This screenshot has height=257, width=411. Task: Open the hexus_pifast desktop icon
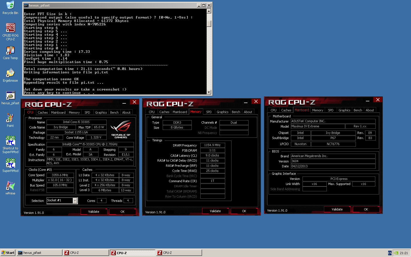coord(10,98)
